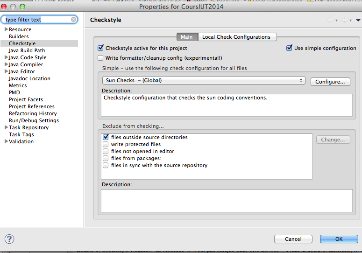
Task: Click the forward navigation arrow
Action: click(344, 20)
